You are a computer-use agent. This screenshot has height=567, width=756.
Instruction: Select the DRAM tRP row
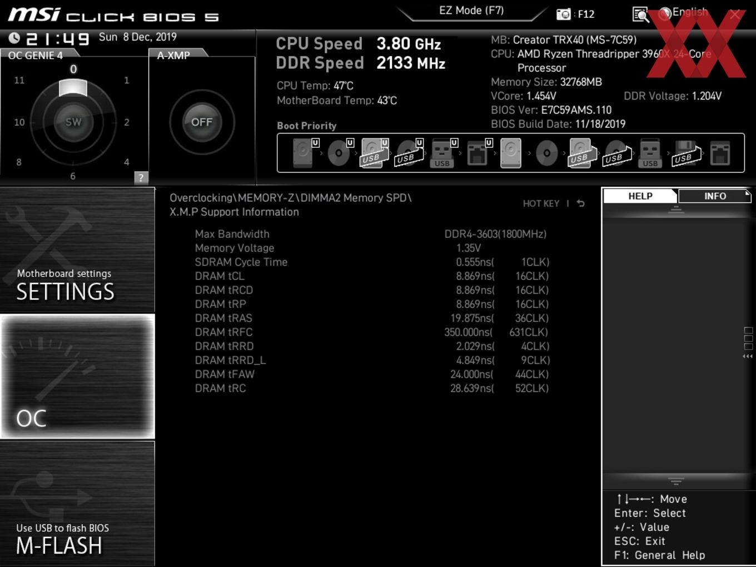(371, 304)
